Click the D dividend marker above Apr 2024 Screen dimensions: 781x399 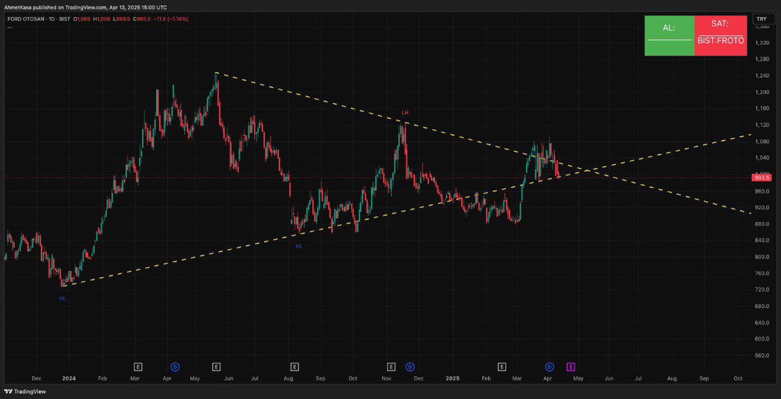(x=174, y=367)
